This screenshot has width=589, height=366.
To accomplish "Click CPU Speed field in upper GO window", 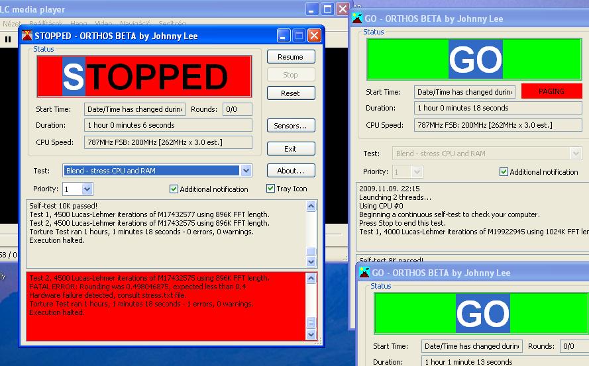I will [498, 125].
